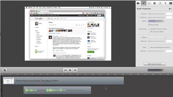Click the Freeze Frame clip thumbnail
The image size is (173, 97).
point(9,81)
